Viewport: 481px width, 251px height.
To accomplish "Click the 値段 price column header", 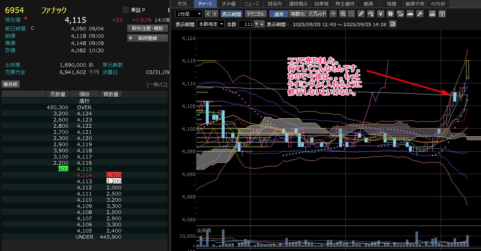I will pos(84,94).
